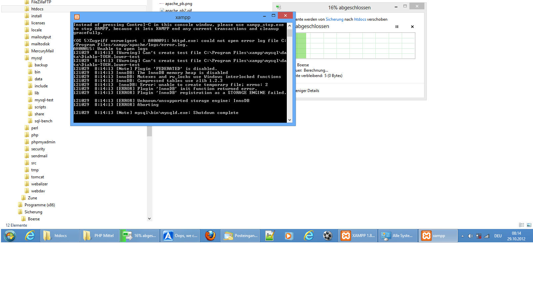Open the scripts subfolder under mysql
Viewport: 533px width, 300px height.
40,107
